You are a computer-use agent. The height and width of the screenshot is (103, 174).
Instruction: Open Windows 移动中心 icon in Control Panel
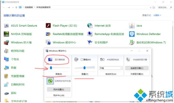[48, 43]
